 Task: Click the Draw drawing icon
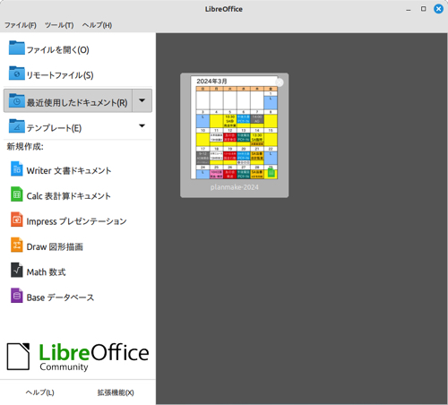(x=17, y=245)
